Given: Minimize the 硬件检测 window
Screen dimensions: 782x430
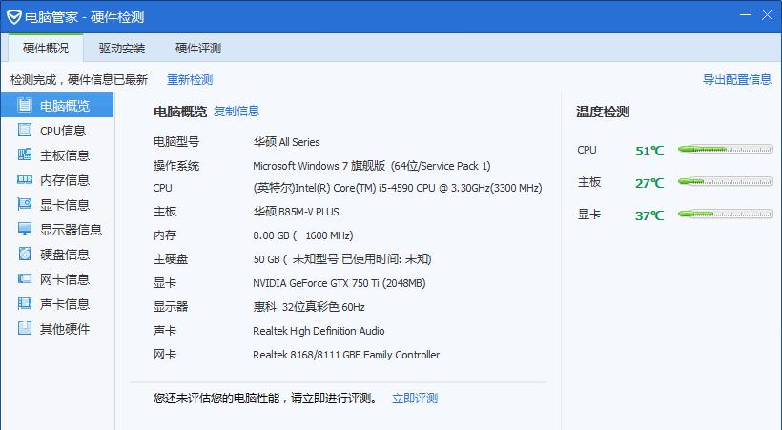Looking at the screenshot, I should 746,15.
